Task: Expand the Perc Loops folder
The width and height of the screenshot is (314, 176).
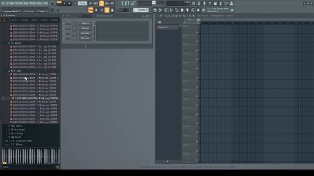Action: [16, 126]
